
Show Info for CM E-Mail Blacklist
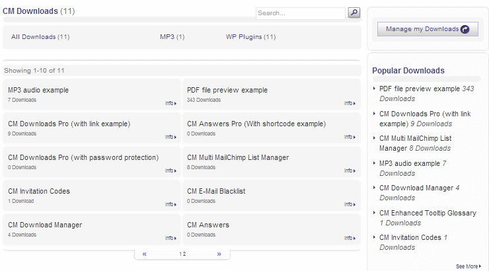(349, 204)
